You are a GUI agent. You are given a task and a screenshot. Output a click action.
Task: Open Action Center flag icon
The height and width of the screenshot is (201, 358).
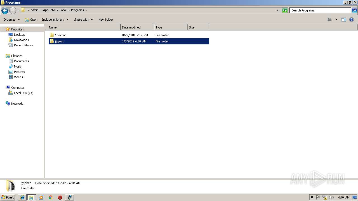click(318, 197)
